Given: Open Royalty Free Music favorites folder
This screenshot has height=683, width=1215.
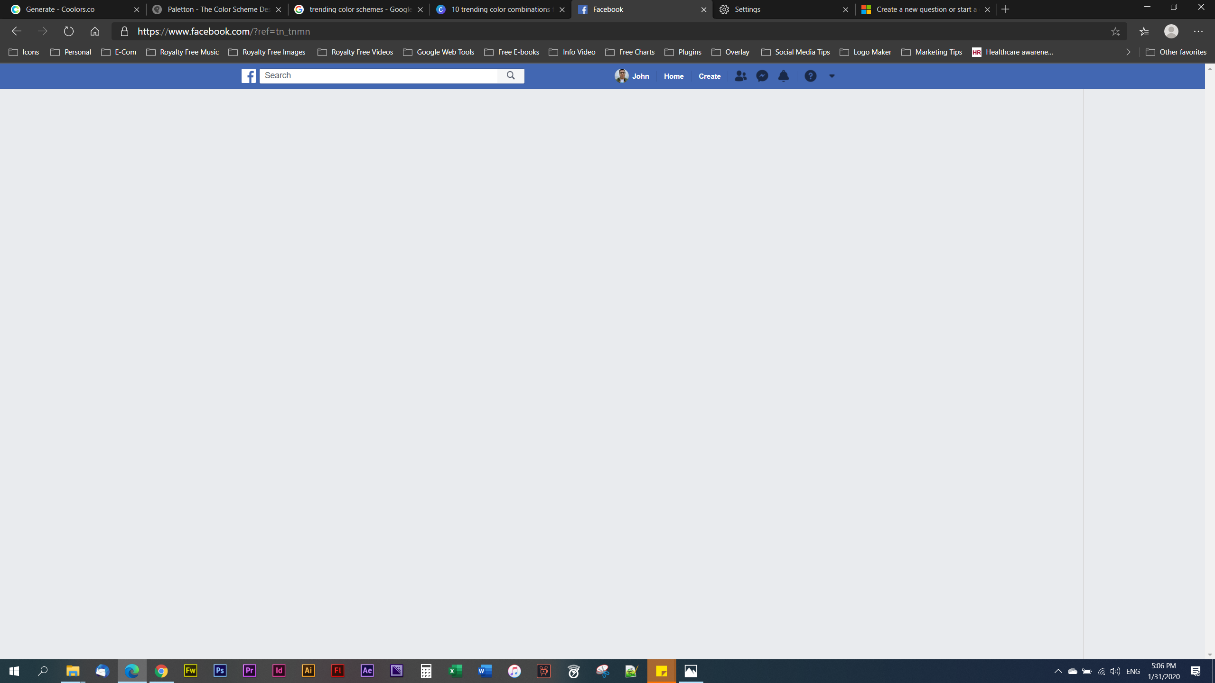Looking at the screenshot, I should pos(183,52).
